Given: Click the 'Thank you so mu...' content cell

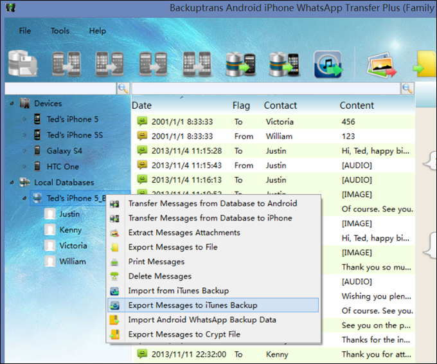Looking at the screenshot, I should [x=376, y=268].
